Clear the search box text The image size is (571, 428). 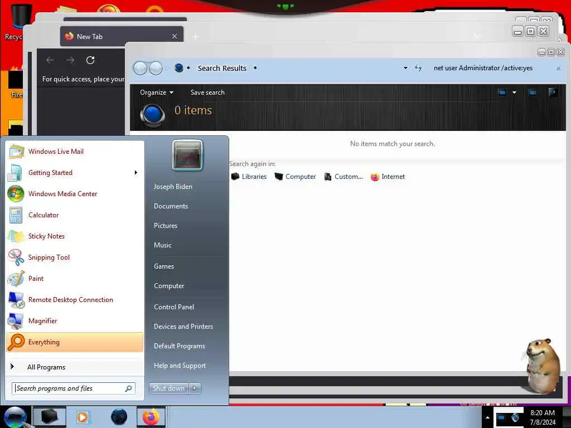point(558,69)
